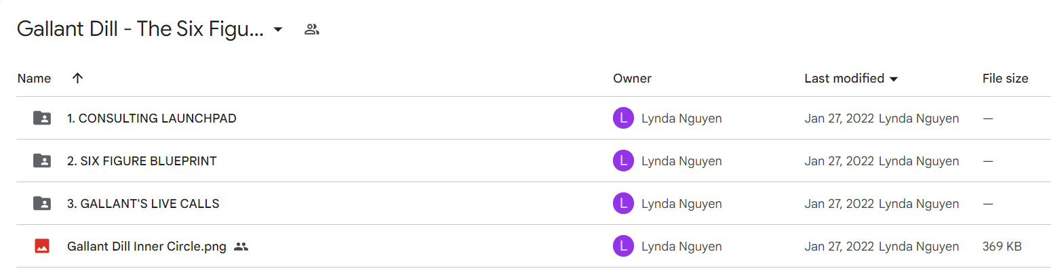Click the Gallant Dill folder title text
This screenshot has width=1051, height=275.
click(140, 29)
